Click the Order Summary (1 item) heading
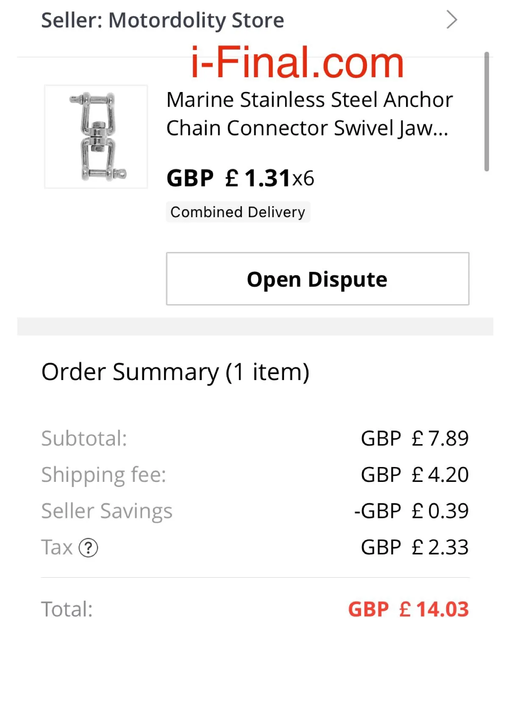The width and height of the screenshot is (509, 719). 175,372
